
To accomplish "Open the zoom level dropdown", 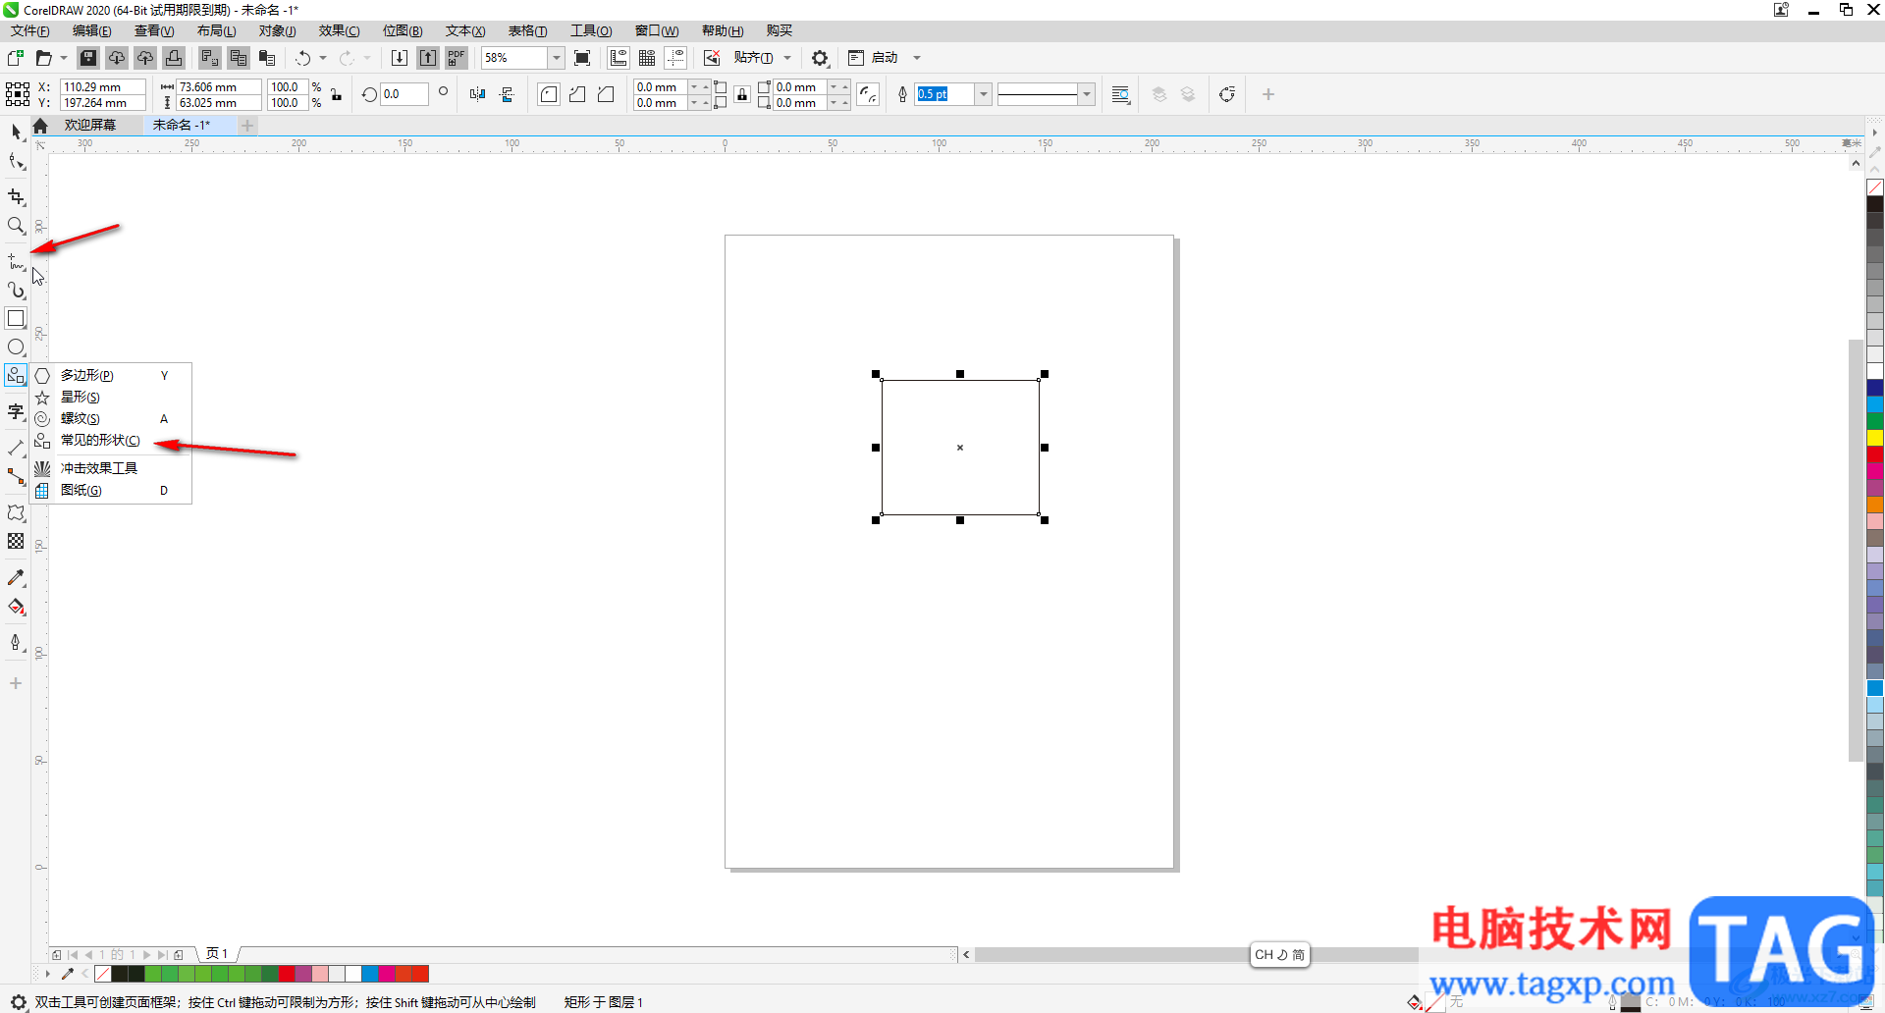I will (556, 58).
